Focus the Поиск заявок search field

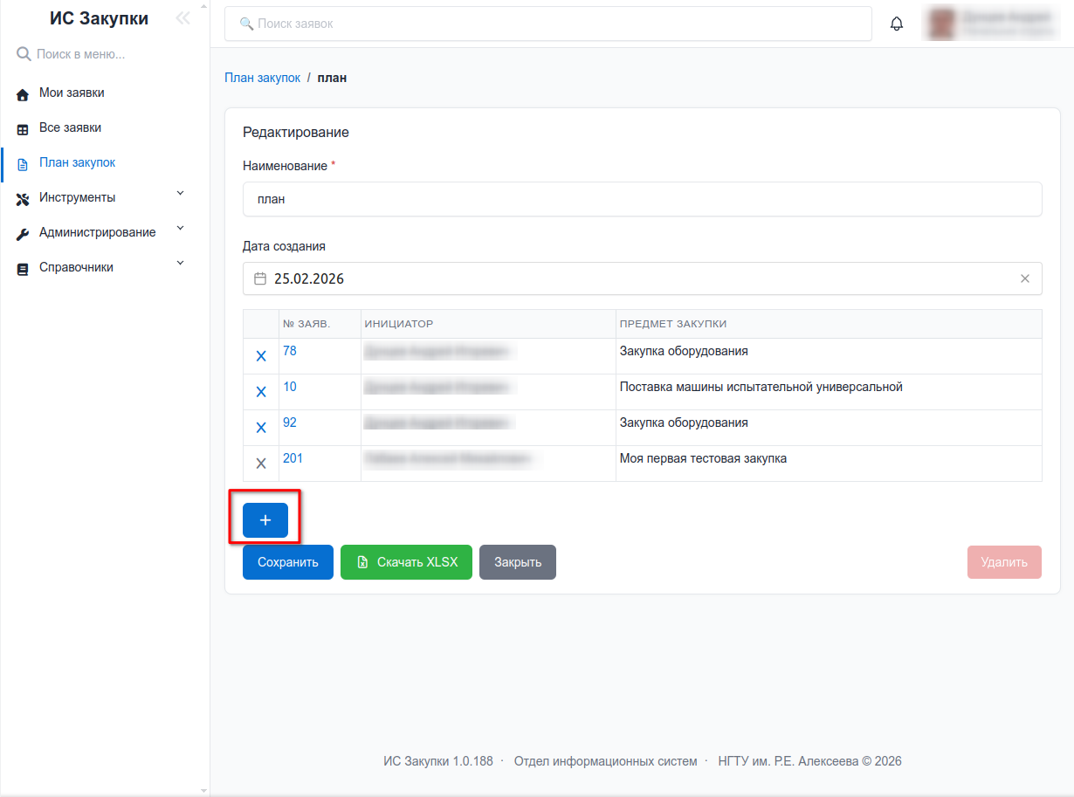548,24
